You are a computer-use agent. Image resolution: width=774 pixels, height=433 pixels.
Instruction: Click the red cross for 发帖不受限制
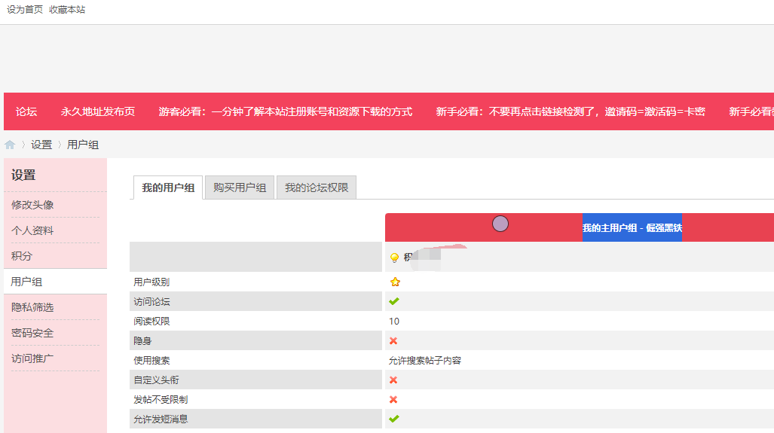pos(393,399)
